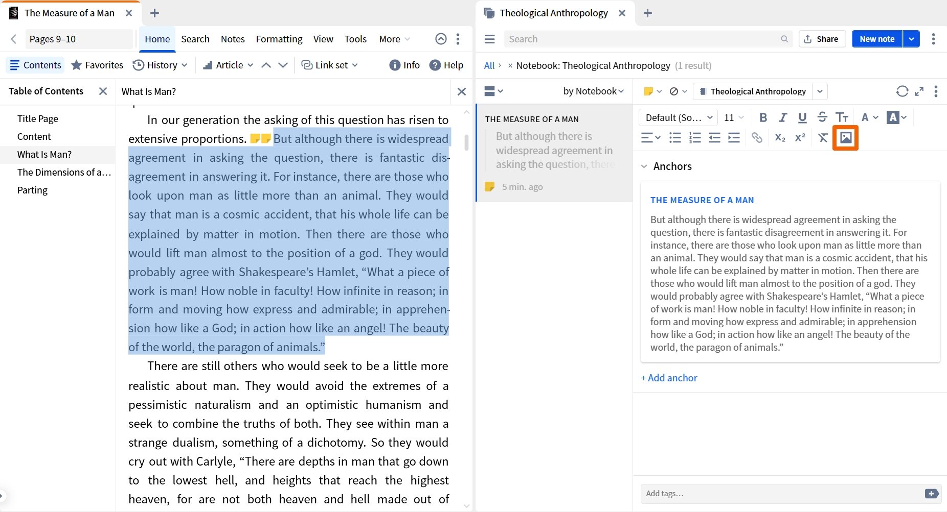Viewport: 947px width, 512px height.
Task: Open the Info panel
Action: (x=404, y=65)
